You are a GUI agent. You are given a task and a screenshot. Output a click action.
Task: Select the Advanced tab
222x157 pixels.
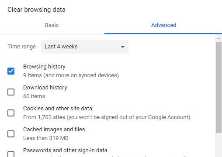click(163, 25)
